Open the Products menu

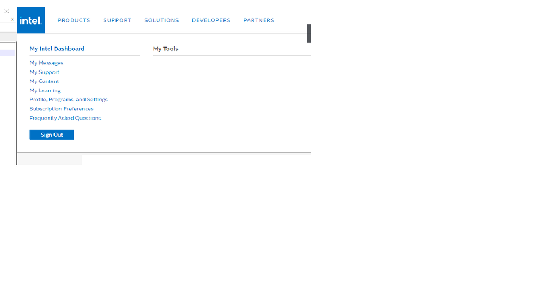74,20
